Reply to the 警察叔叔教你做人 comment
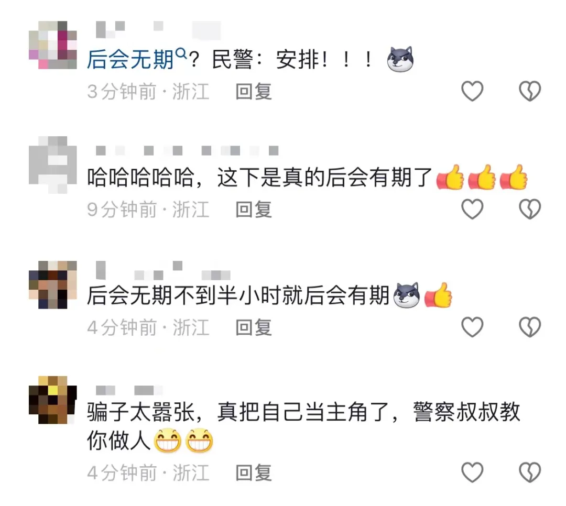Image resolution: width=566 pixels, height=506 pixels. [x=254, y=472]
